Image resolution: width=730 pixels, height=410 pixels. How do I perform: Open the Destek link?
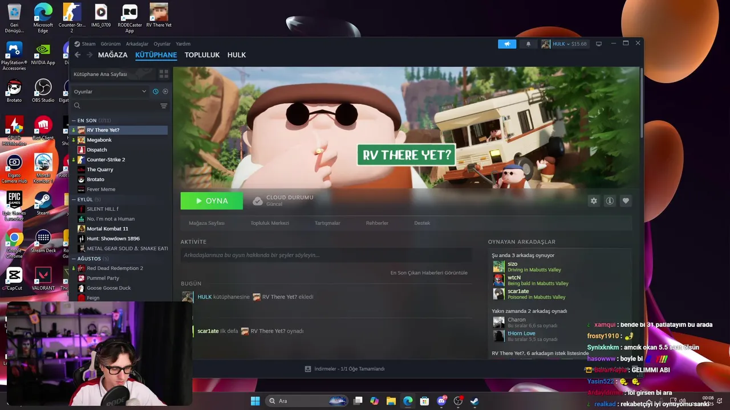[x=422, y=223]
